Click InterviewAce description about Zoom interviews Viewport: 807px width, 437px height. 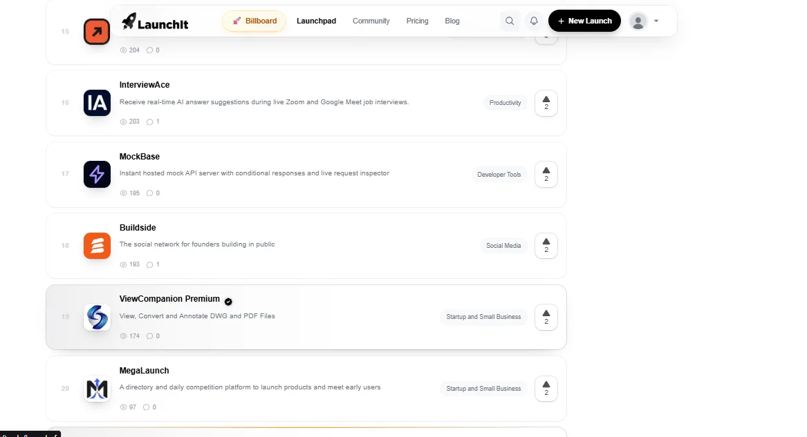[264, 102]
